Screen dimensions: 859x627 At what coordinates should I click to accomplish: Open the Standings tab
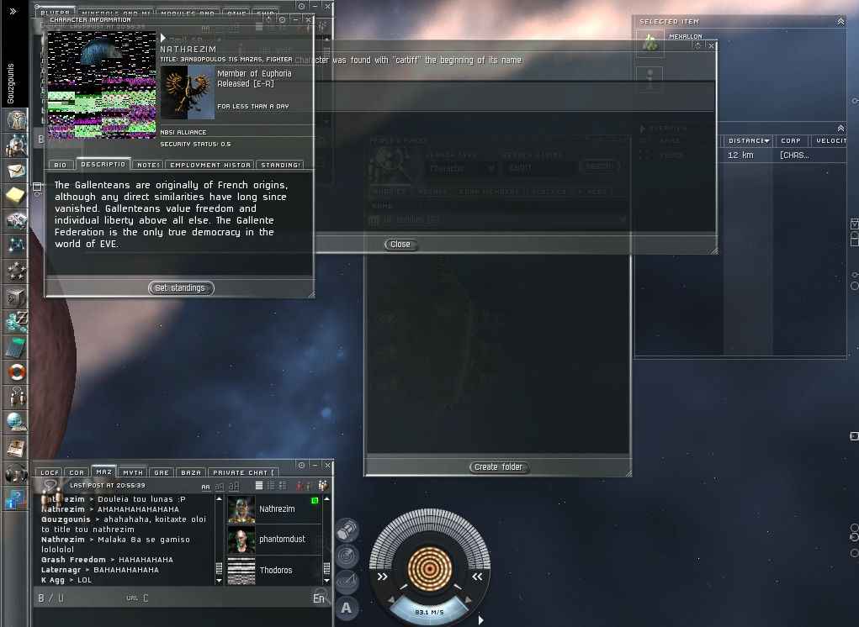point(280,165)
